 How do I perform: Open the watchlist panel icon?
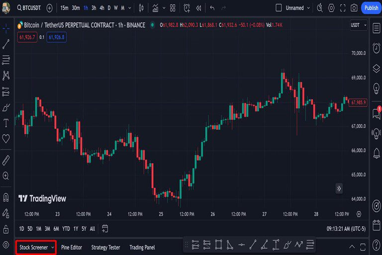(376, 28)
